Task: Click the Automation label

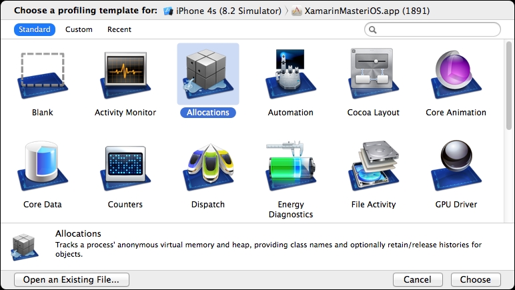Action: tap(291, 113)
